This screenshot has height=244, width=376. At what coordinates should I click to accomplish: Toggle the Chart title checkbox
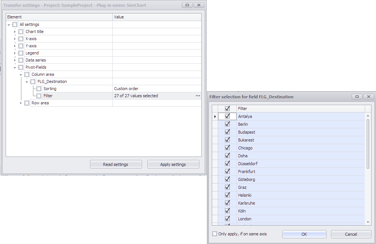point(21,32)
